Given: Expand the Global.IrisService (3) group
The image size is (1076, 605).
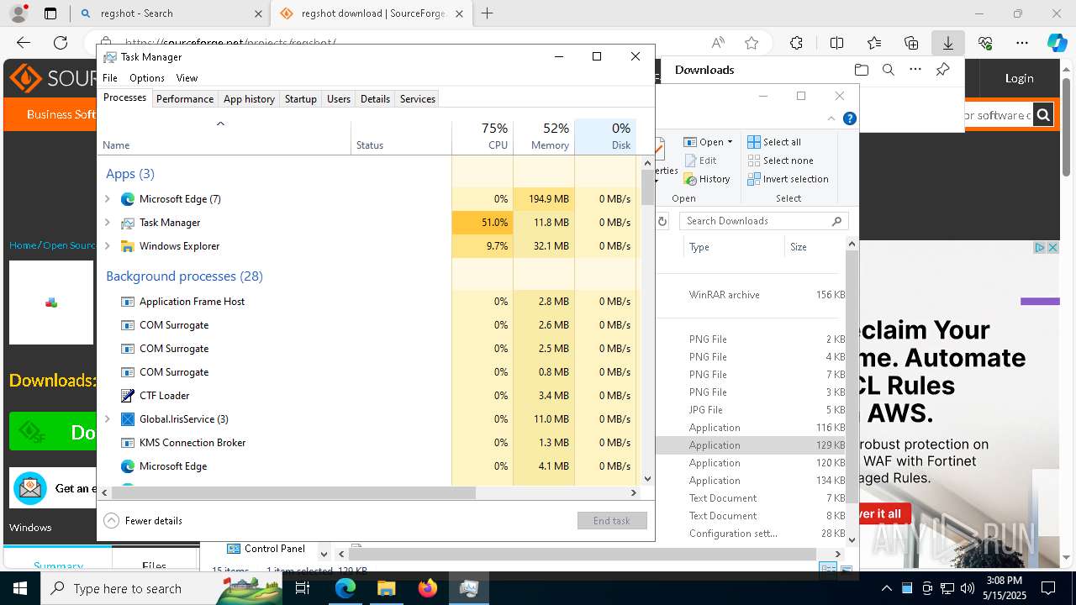Looking at the screenshot, I should pyautogui.click(x=108, y=419).
